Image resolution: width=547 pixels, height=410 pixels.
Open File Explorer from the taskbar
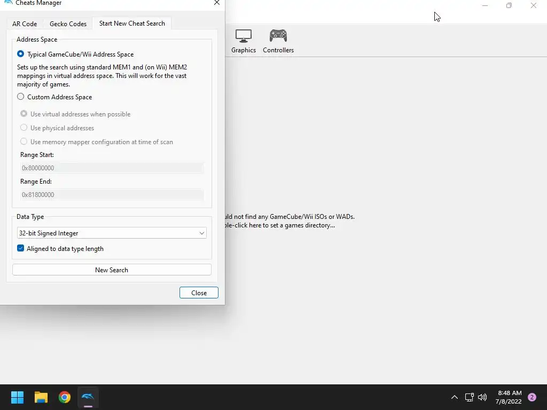pos(41,397)
